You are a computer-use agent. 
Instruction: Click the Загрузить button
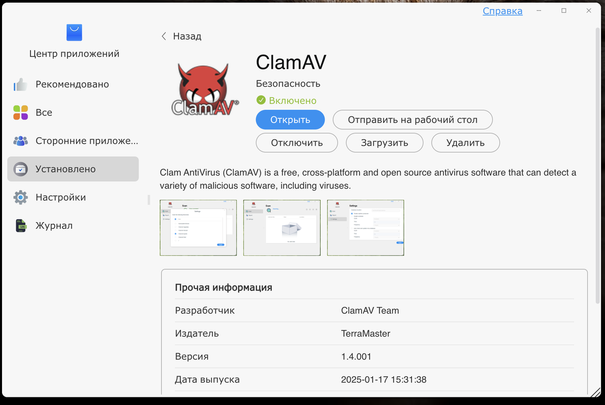pyautogui.click(x=384, y=143)
